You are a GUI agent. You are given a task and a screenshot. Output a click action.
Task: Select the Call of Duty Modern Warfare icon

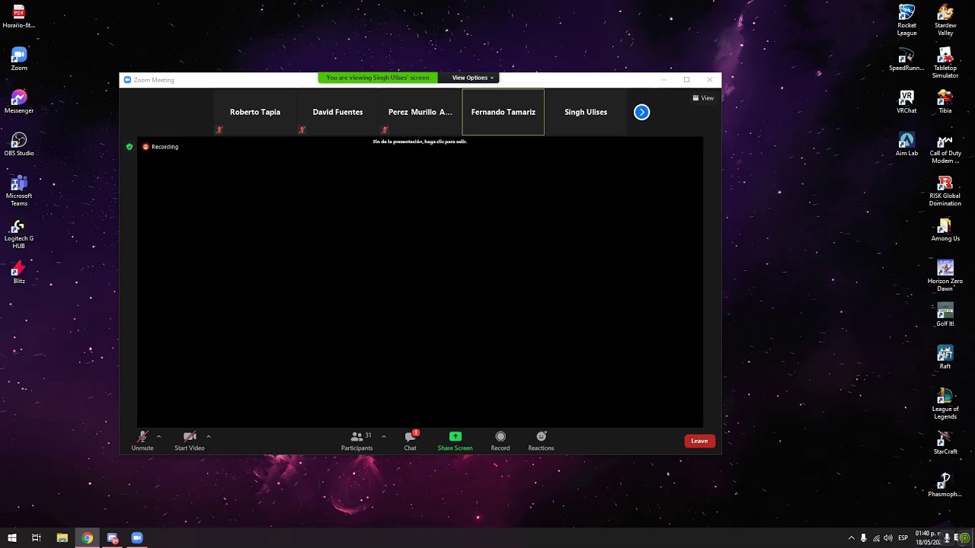945,148
